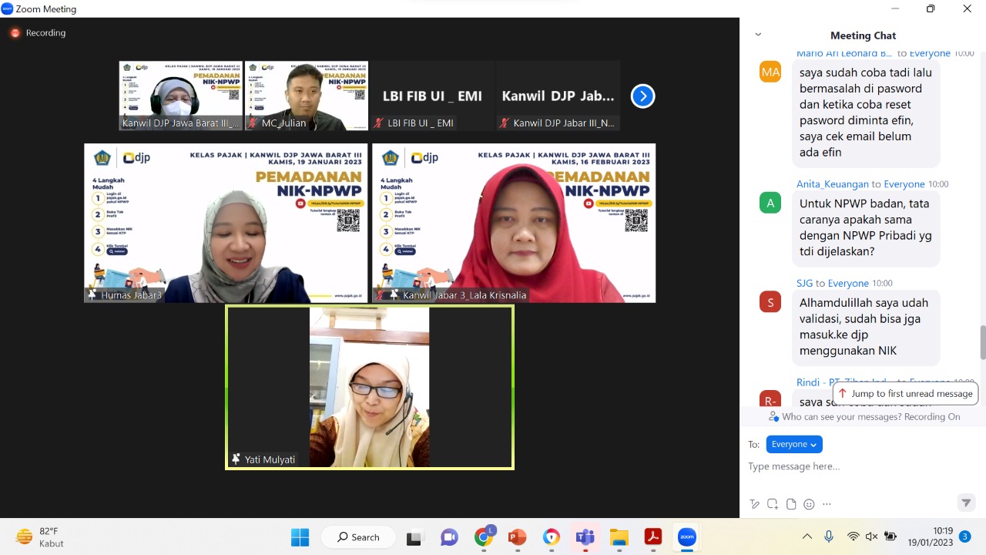The image size is (986, 555).
Task: Show the next page of video participants
Action: click(x=642, y=96)
